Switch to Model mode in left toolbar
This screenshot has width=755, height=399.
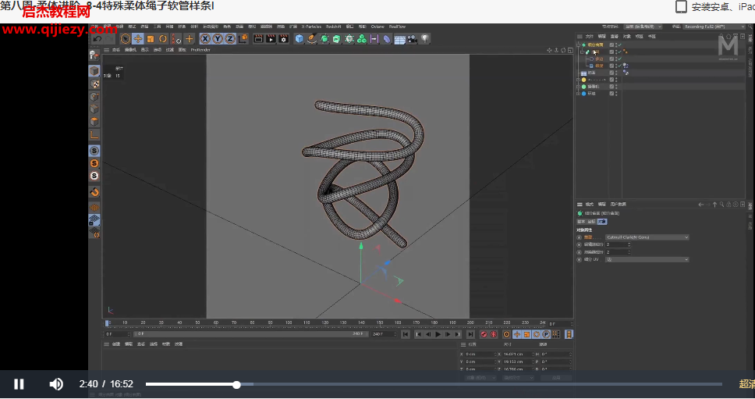pyautogui.click(x=94, y=71)
